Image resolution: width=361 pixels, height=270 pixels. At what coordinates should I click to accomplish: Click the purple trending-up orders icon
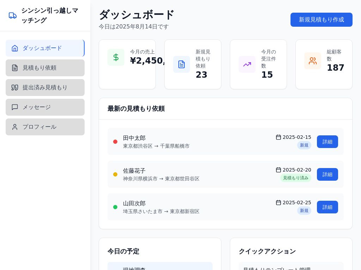[x=247, y=64]
